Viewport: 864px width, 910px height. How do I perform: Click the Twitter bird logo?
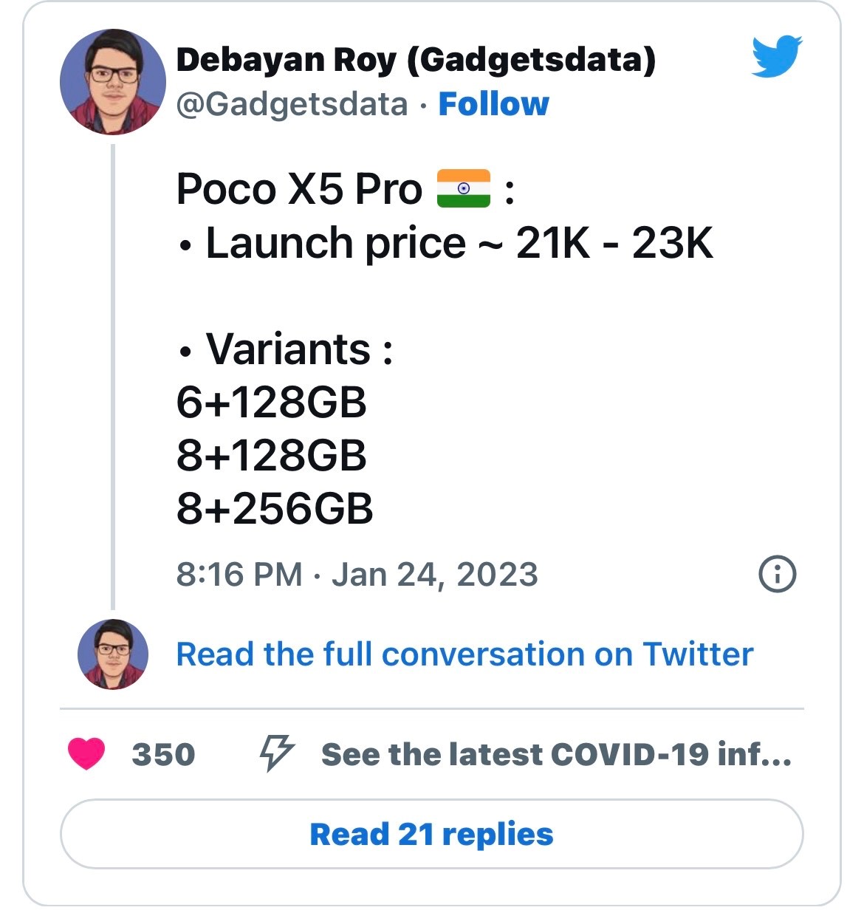coord(777,57)
